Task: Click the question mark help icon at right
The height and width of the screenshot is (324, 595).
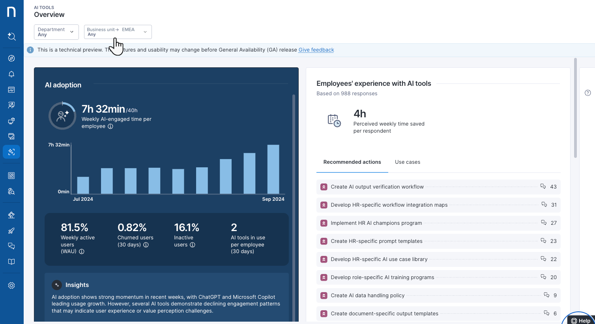Action: [588, 93]
